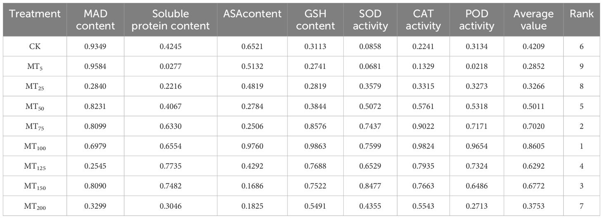Click the average value 0.8605 cell
Screen dimensions: 603x219
(533, 146)
